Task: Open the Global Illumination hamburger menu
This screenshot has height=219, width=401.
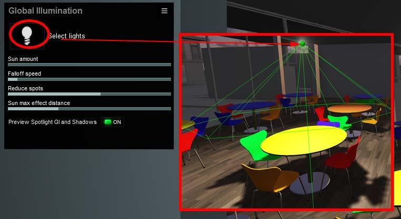Action: click(x=164, y=11)
